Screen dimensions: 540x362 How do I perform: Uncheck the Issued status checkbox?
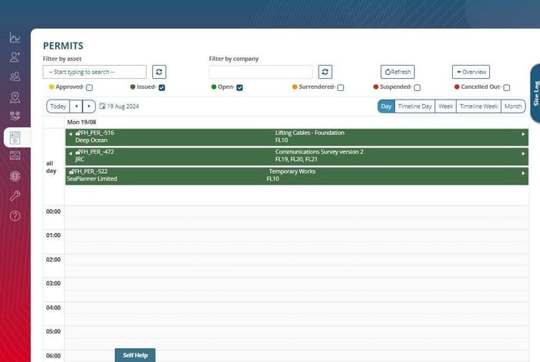coord(162,87)
